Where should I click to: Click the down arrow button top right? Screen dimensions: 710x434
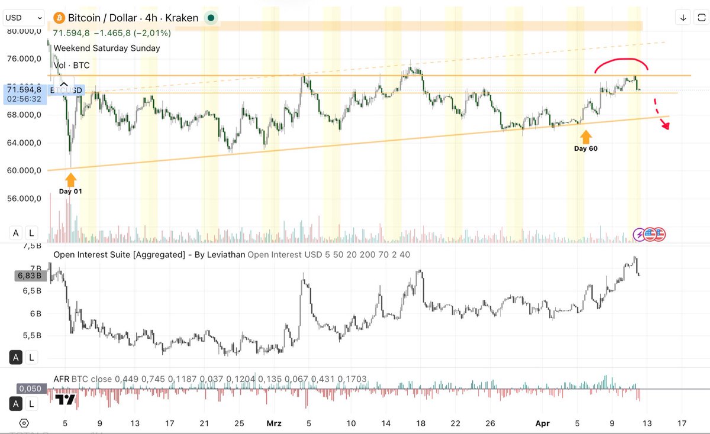click(x=683, y=18)
